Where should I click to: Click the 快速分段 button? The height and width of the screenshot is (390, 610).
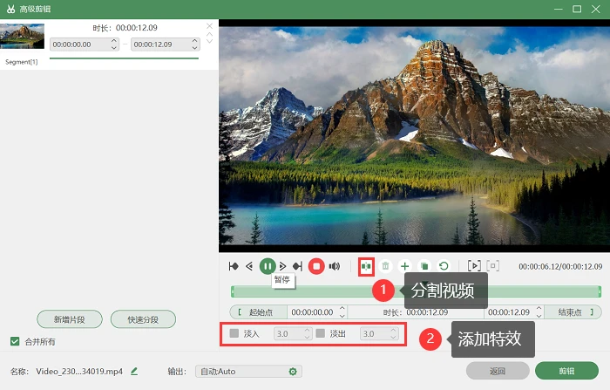(x=143, y=319)
